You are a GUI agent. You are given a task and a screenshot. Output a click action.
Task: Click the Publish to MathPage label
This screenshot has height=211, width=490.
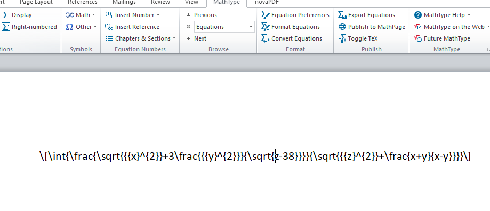coord(376,27)
